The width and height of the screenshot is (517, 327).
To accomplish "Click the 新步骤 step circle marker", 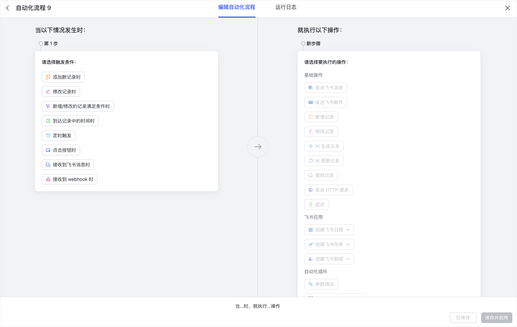I will [x=303, y=43].
